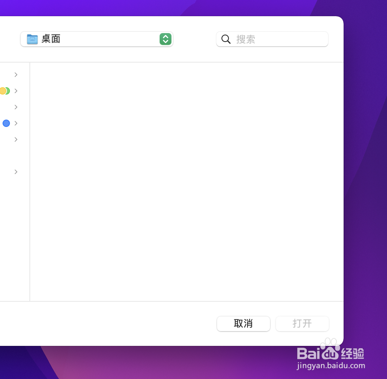387x379 pixels.
Task: Expand the third sidebar chevron
Action: tap(16, 107)
